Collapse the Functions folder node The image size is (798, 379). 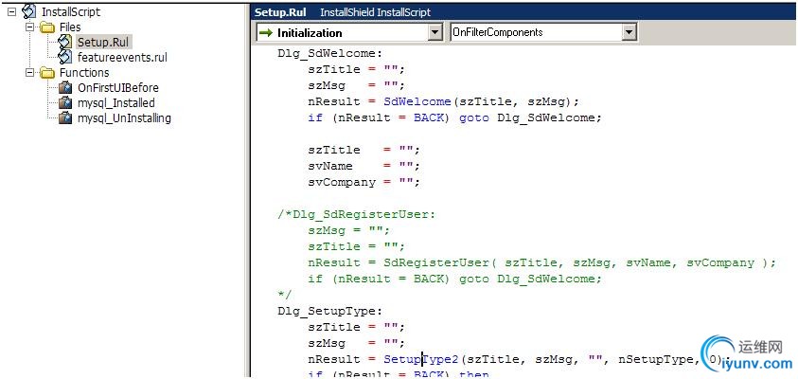(x=30, y=72)
